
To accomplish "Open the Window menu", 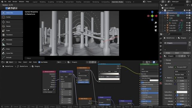I will tap(21, 2).
